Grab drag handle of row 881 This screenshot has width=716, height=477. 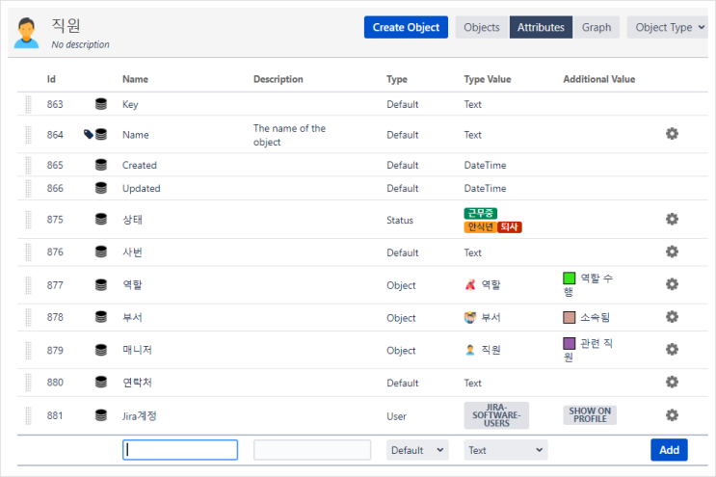point(28,415)
